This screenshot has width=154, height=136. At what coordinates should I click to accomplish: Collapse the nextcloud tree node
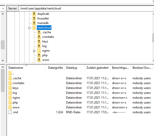29,28
